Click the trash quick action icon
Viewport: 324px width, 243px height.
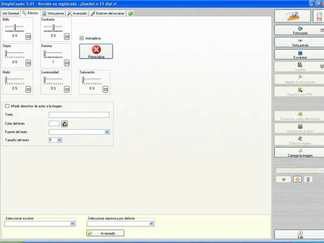(308, 179)
